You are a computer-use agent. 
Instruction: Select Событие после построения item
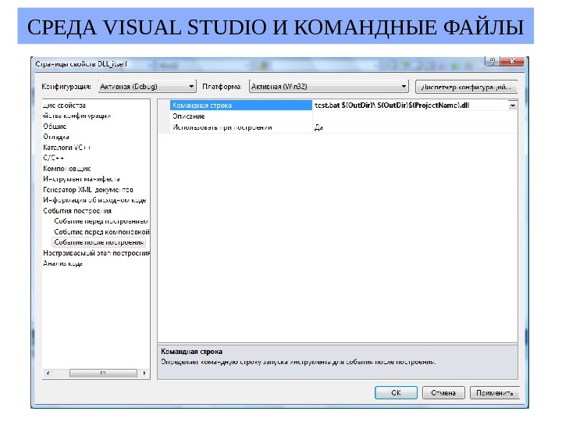pos(99,242)
